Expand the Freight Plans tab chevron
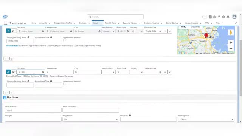This screenshot has height=136, width=242. [118, 23]
